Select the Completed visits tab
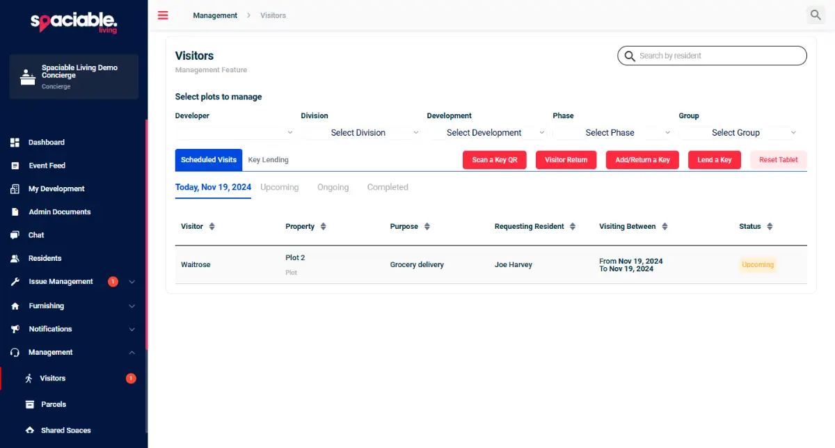 click(388, 188)
